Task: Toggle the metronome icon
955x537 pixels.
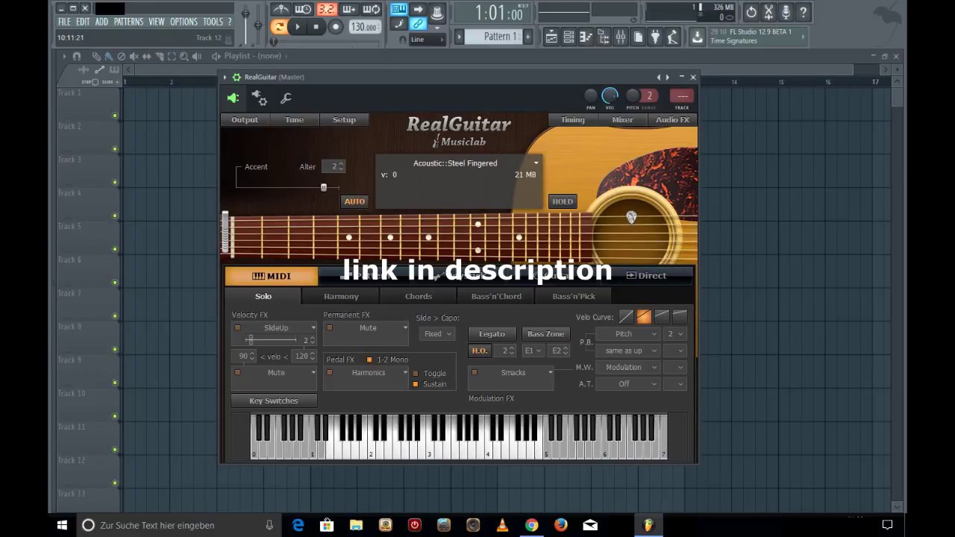Action: 281,10
